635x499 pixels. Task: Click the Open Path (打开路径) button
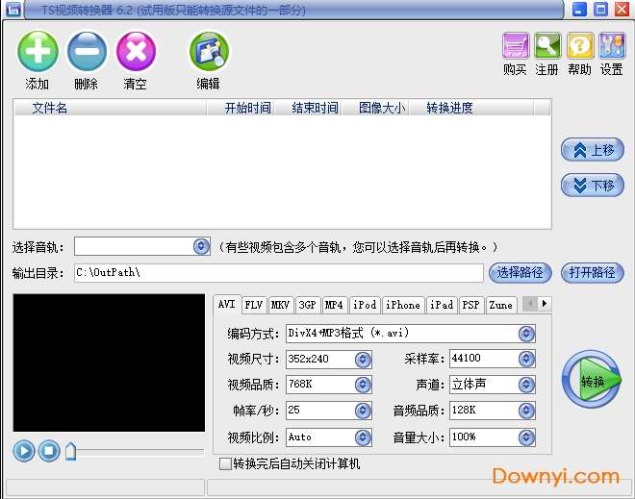coord(592,272)
